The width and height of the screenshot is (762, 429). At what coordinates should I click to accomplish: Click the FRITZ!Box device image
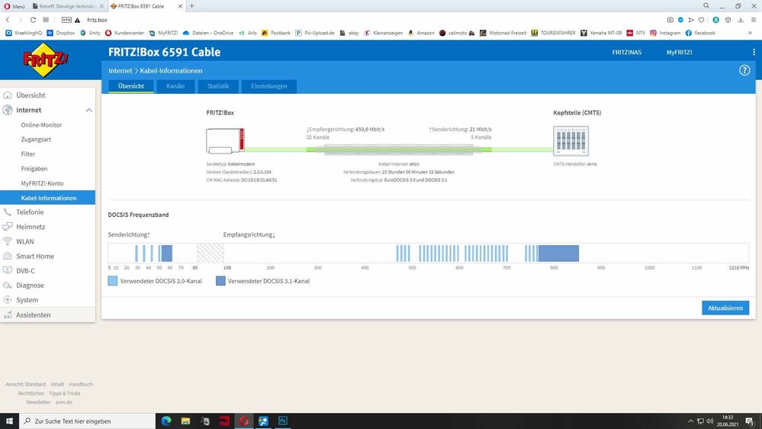pos(225,140)
